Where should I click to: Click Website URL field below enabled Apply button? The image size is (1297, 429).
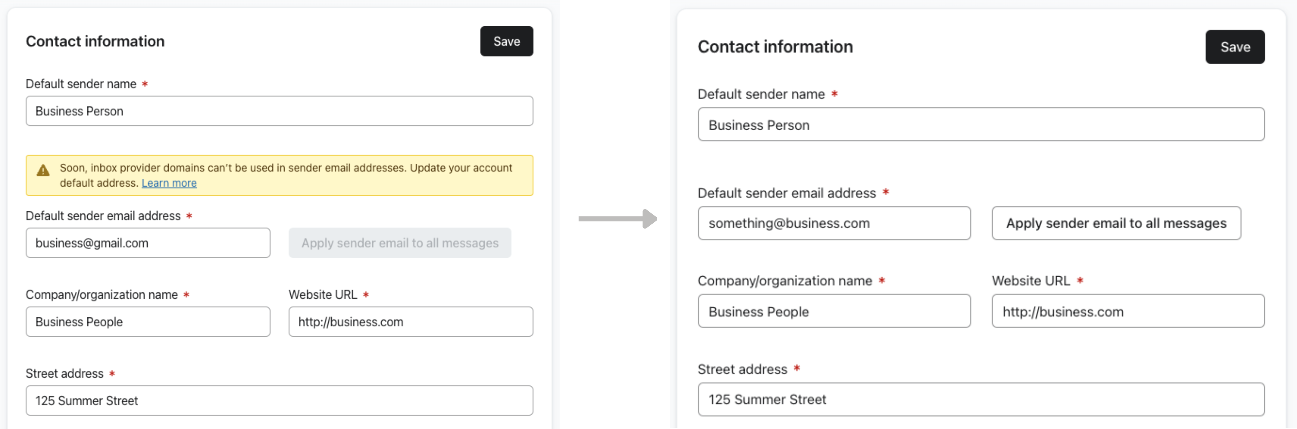(1127, 311)
